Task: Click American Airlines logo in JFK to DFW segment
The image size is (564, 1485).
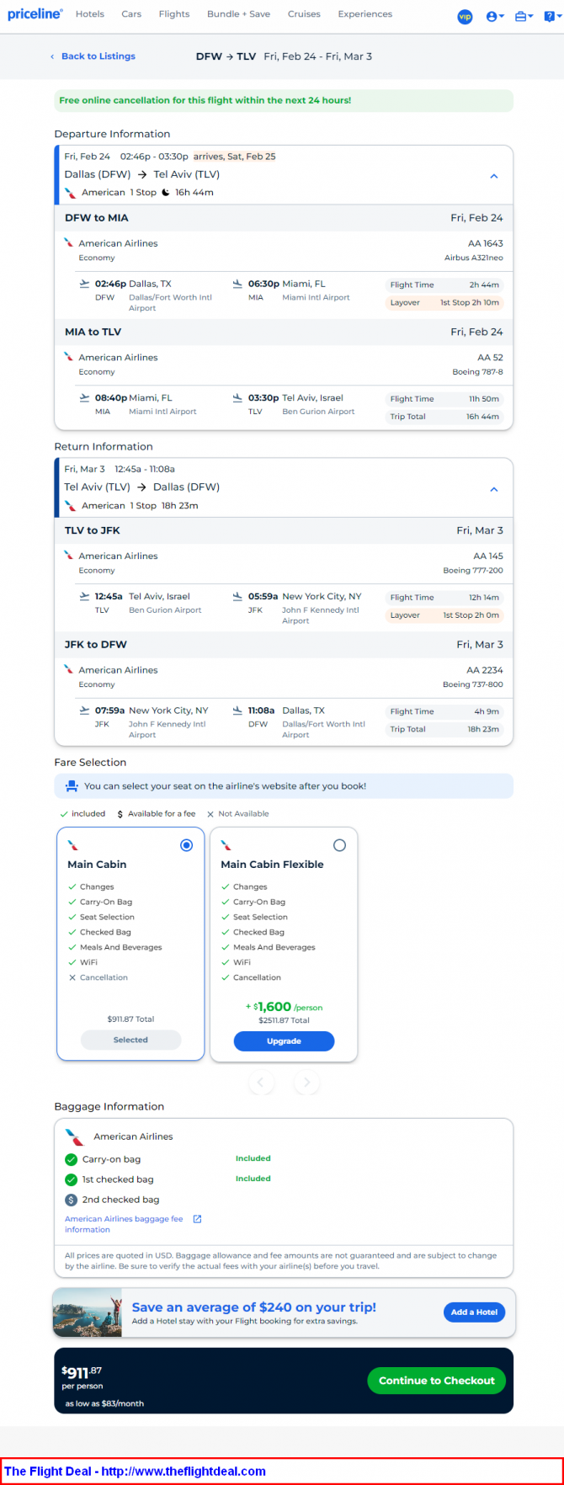Action: click(x=69, y=669)
